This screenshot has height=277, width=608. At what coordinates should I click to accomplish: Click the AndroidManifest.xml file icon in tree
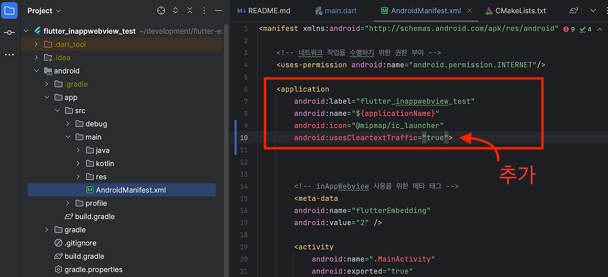[x=90, y=190]
